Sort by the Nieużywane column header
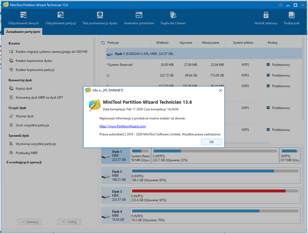This screenshot has width=308, height=234. click(210, 42)
